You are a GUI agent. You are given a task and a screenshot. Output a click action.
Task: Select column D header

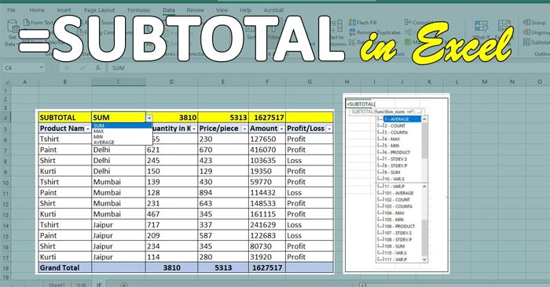pos(171,82)
